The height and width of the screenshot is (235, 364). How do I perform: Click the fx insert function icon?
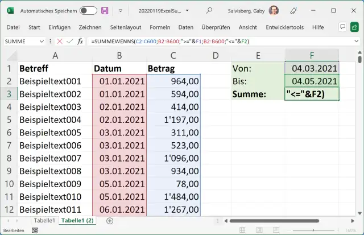click(80, 41)
